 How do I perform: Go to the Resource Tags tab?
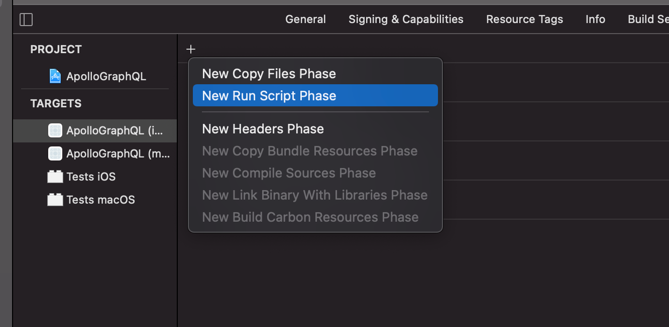pyautogui.click(x=524, y=20)
